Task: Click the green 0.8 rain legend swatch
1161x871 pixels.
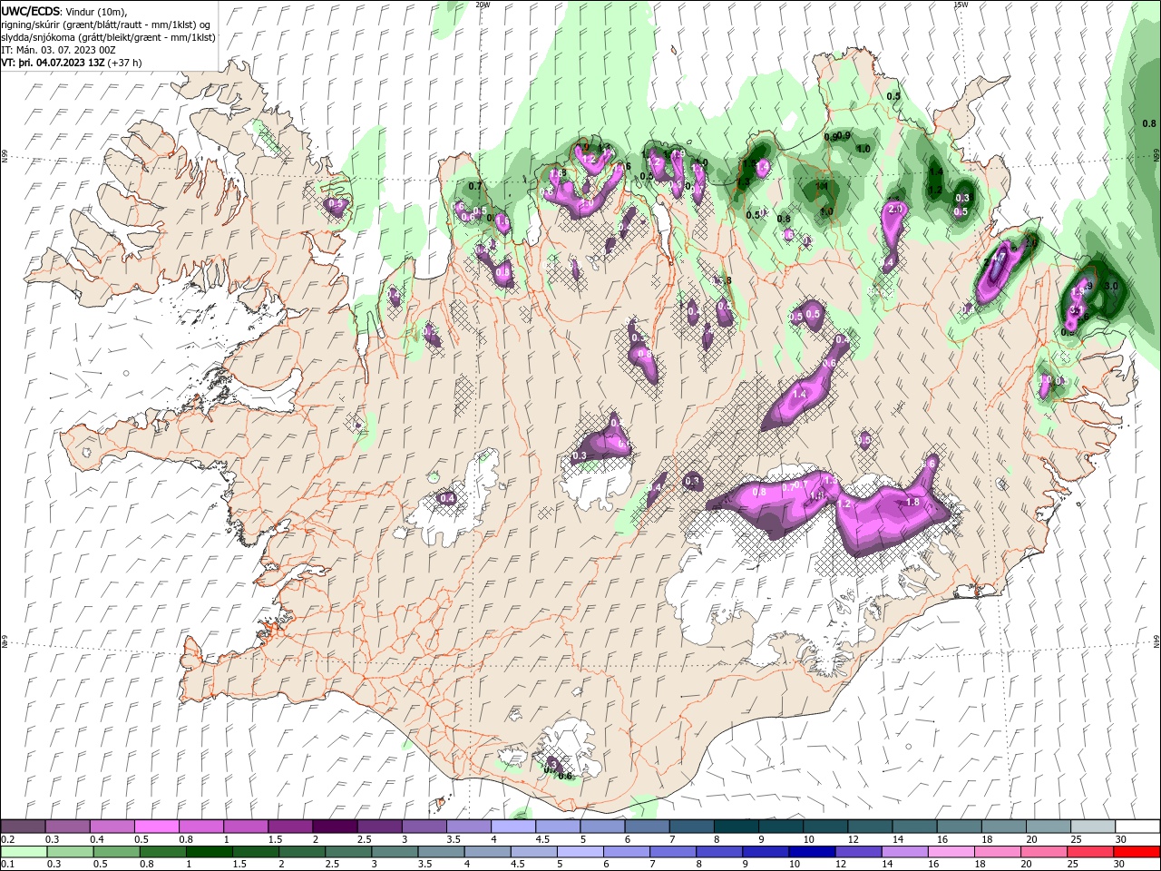Action: tap(163, 852)
